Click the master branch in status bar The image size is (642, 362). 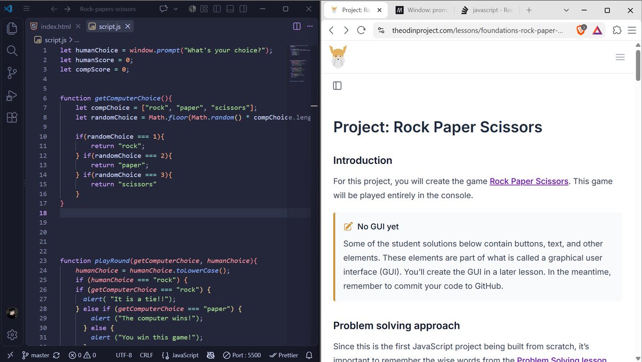click(36, 355)
